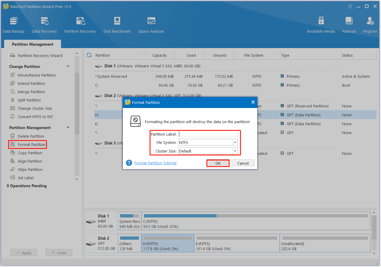381x267 pixels.
Task: Select C:(NTFS) block in disk map
Action: (256, 221)
